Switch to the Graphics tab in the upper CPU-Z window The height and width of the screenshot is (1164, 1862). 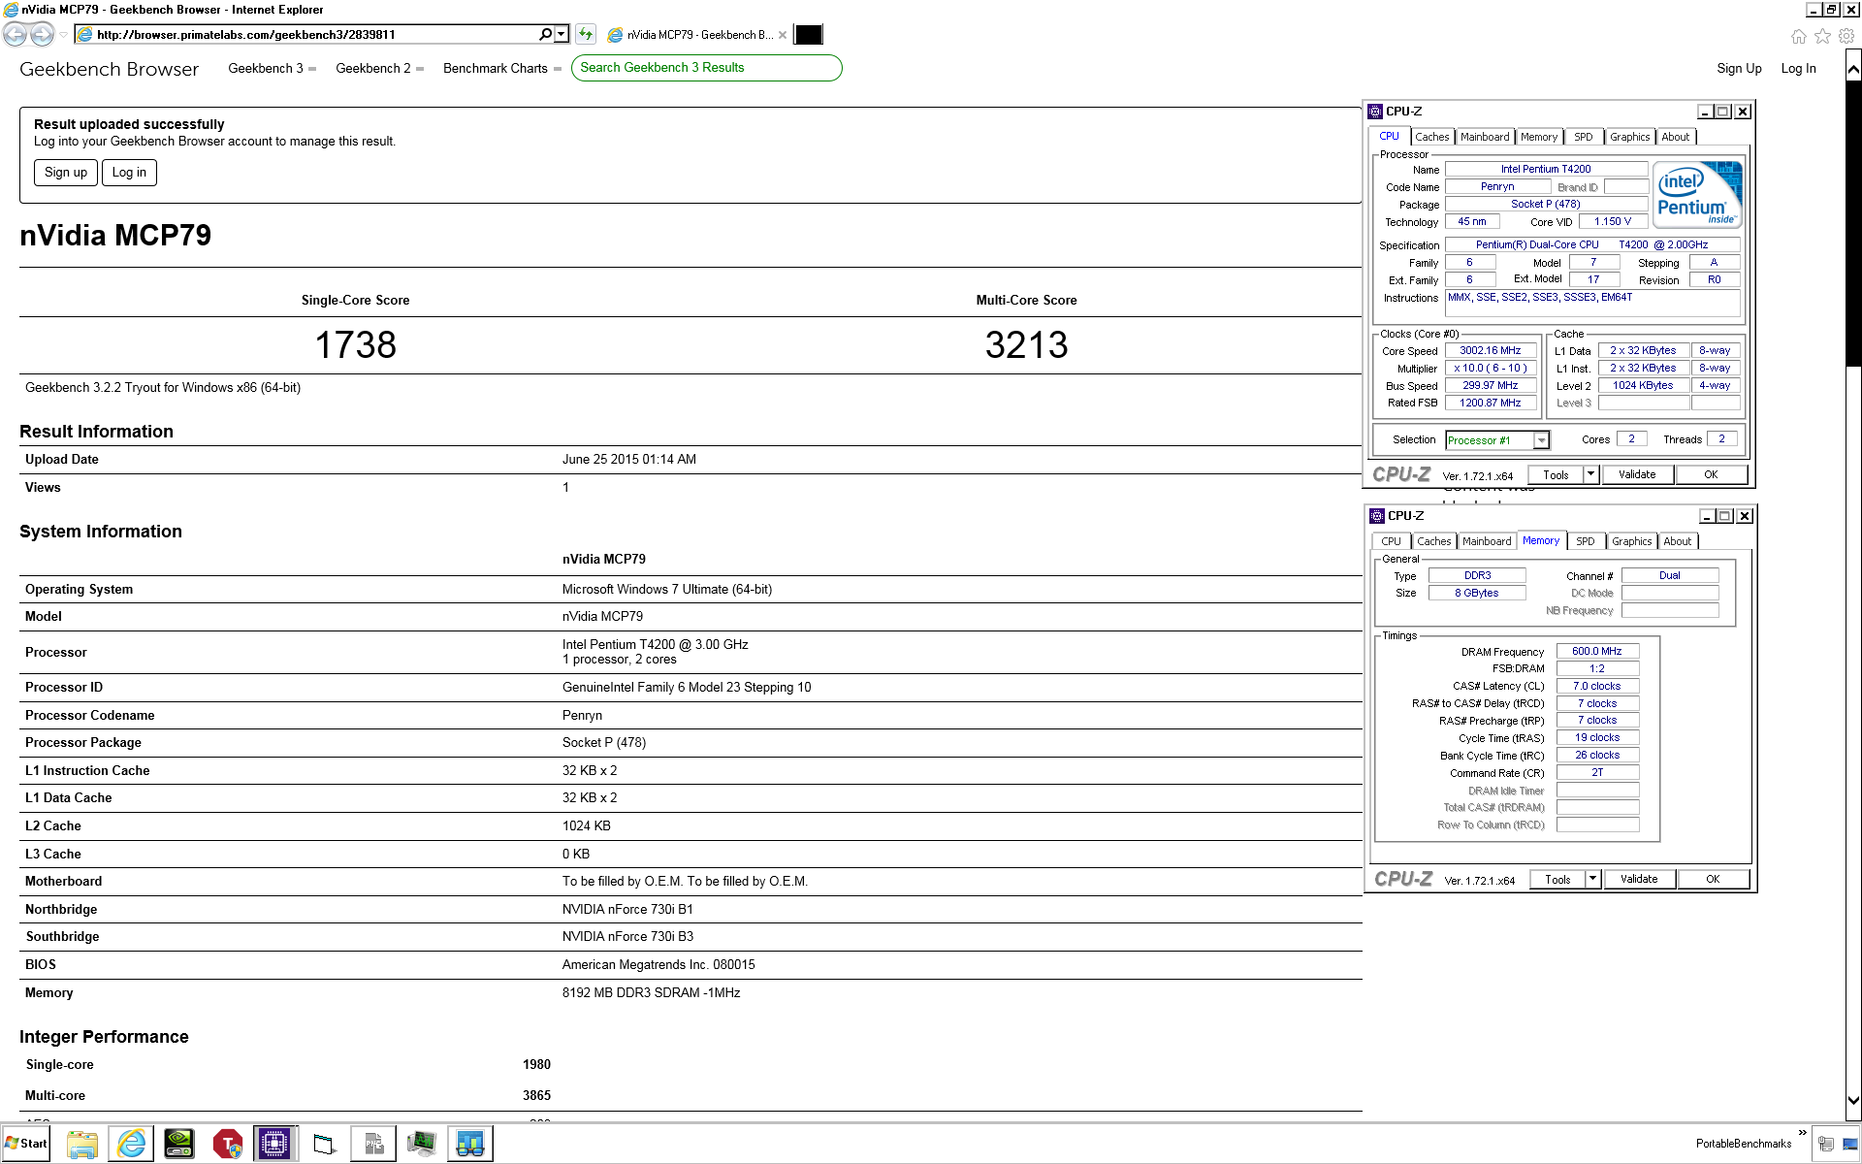(1629, 137)
